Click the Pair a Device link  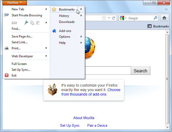tap(97, 125)
